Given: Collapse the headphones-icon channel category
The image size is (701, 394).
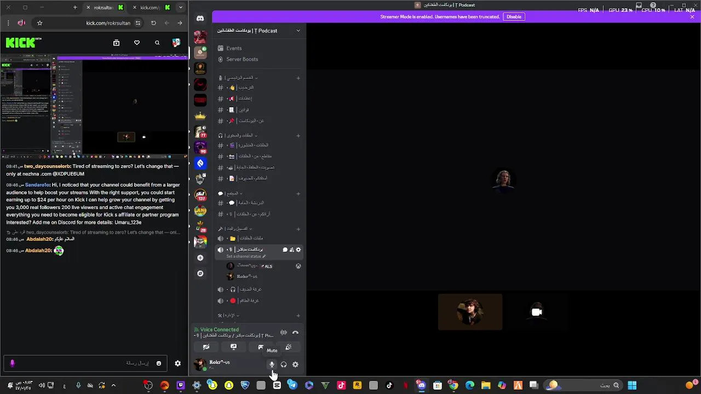Looking at the screenshot, I should (238, 136).
